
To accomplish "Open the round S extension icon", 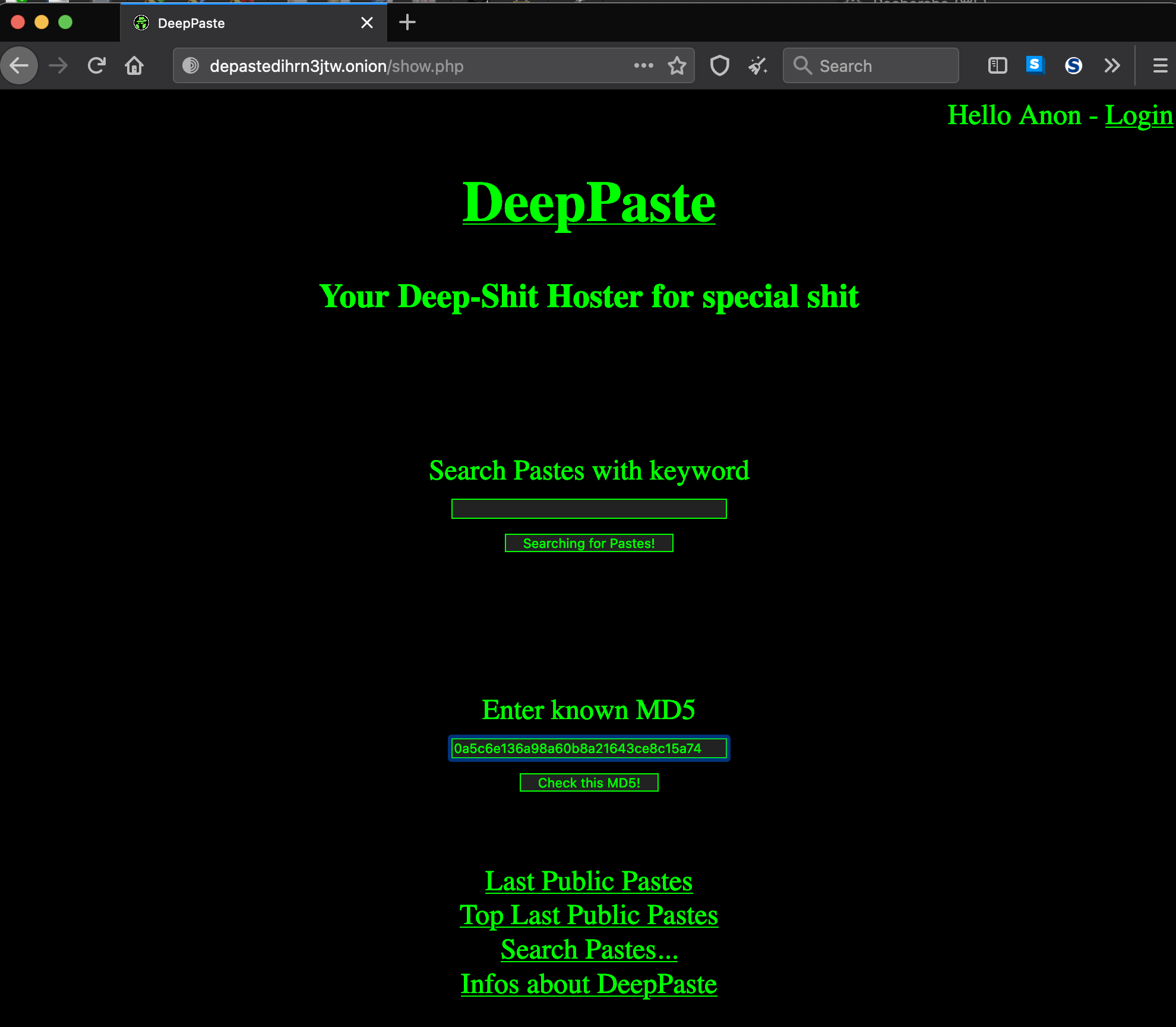I will pyautogui.click(x=1073, y=65).
